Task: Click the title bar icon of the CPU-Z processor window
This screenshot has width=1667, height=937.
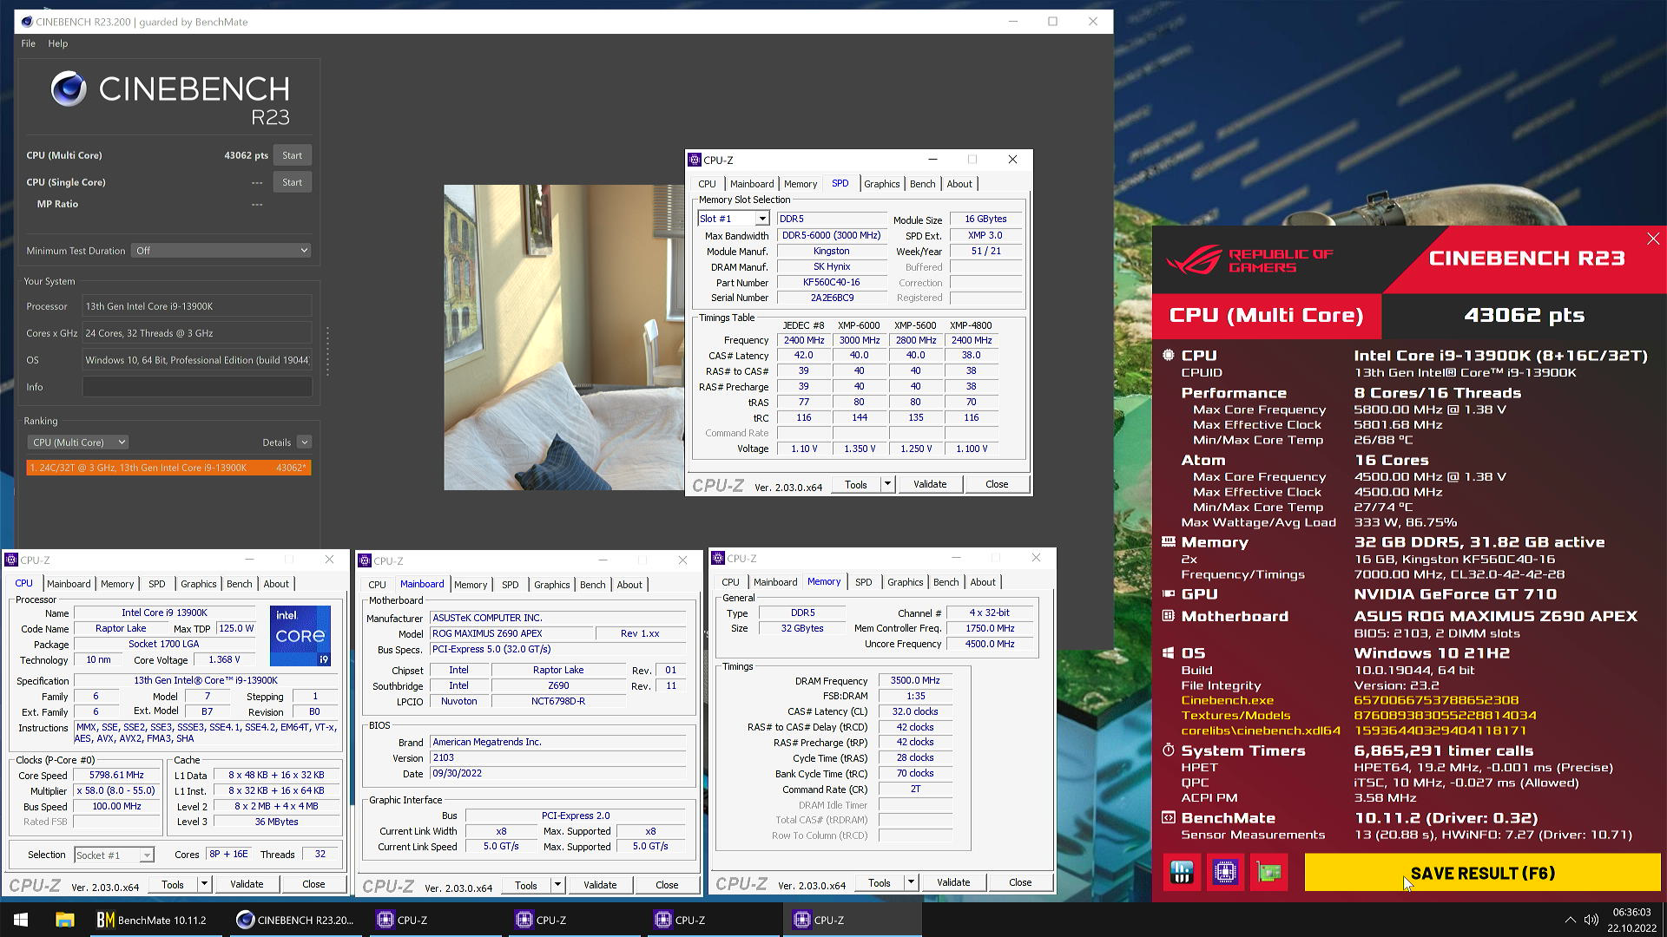Action: coord(11,560)
